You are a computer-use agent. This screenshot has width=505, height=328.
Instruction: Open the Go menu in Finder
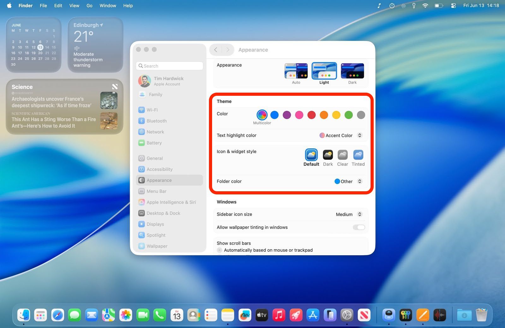pyautogui.click(x=89, y=5)
